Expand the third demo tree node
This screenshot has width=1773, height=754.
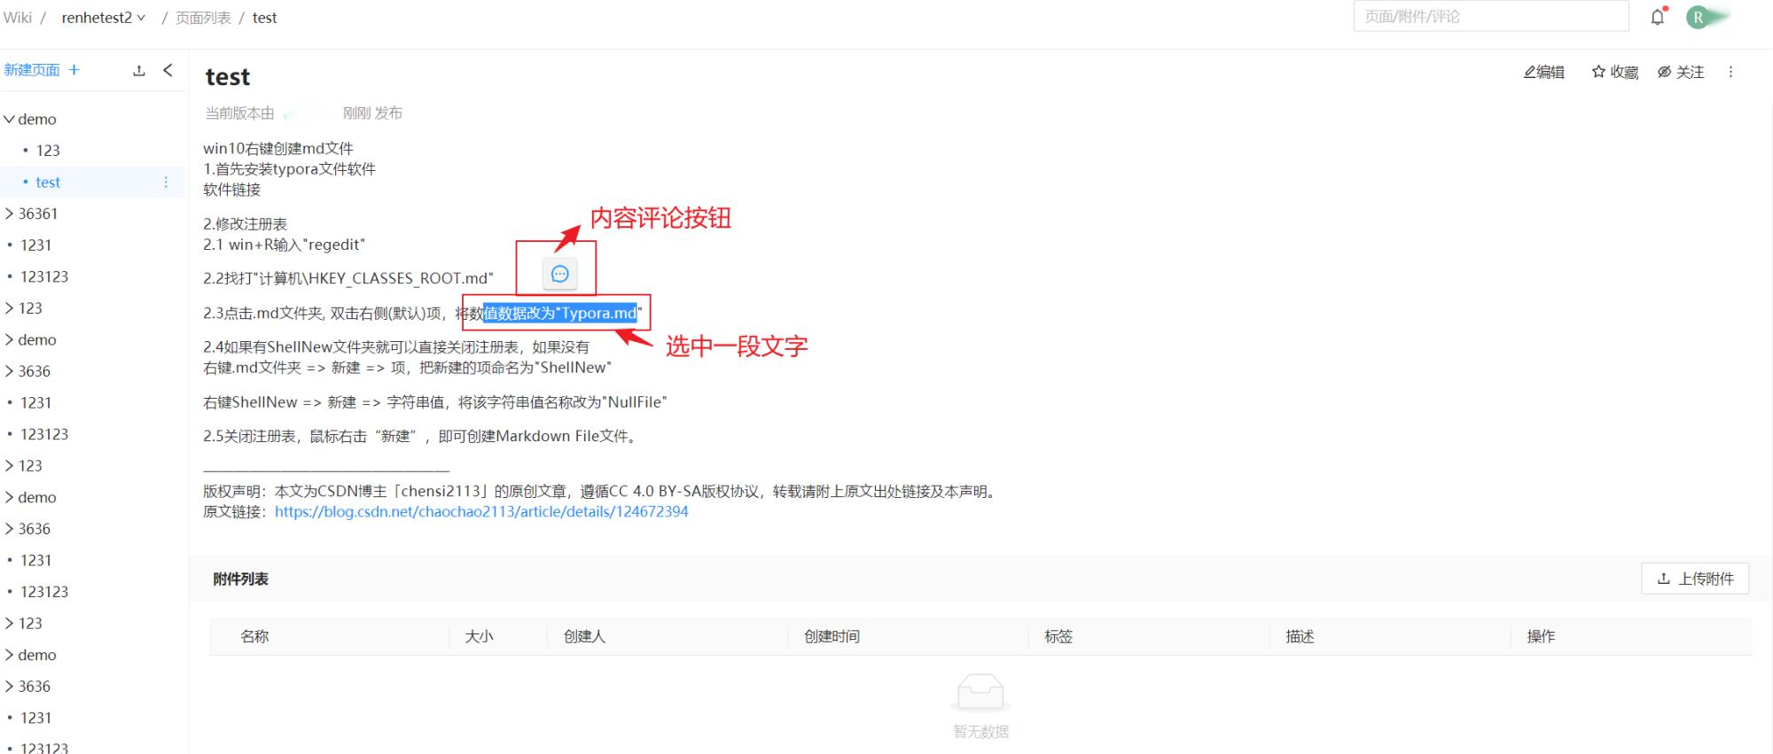pyautogui.click(x=10, y=497)
